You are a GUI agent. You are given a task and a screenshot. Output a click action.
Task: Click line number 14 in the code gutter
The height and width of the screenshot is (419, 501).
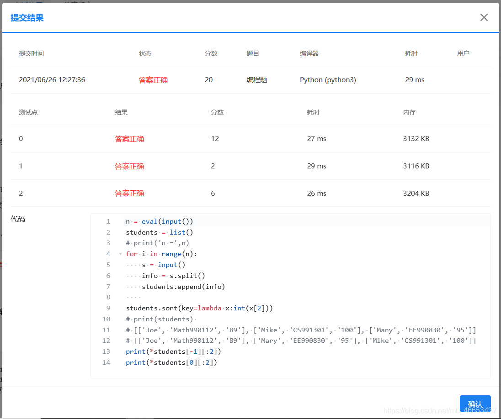coord(106,362)
